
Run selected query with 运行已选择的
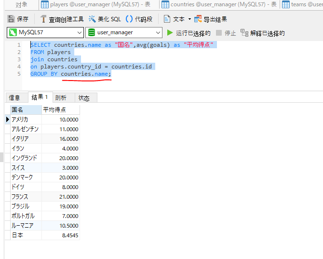pos(188,33)
